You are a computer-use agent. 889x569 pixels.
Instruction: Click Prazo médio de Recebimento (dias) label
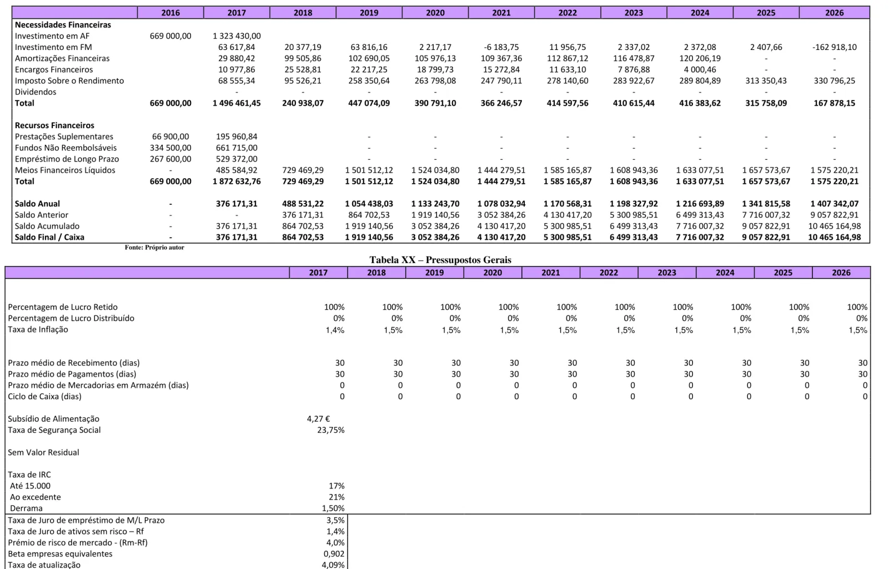(74, 363)
